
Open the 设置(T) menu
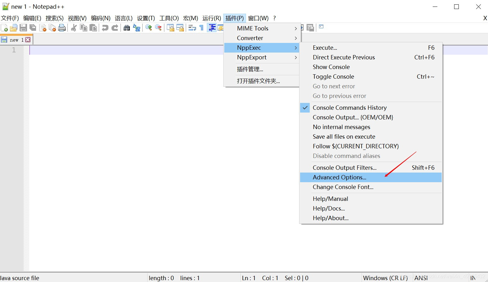point(146,18)
